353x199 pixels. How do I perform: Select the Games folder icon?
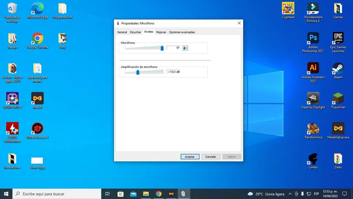point(338,11)
